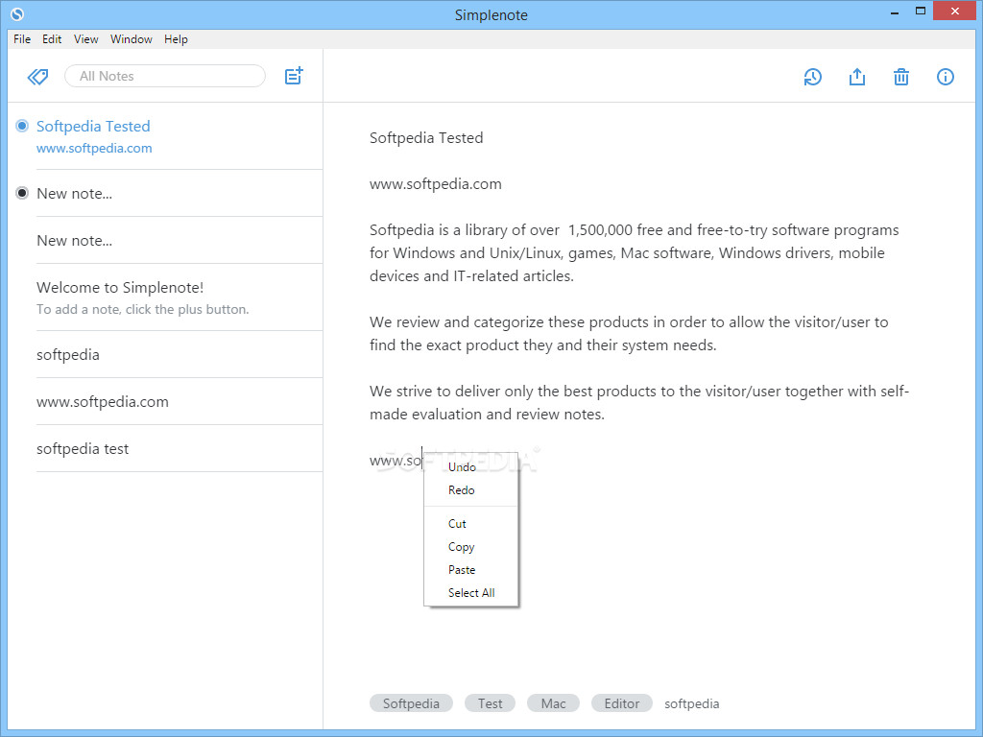This screenshot has height=737, width=983.
Task: Close the Simplenote window
Action: click(955, 12)
